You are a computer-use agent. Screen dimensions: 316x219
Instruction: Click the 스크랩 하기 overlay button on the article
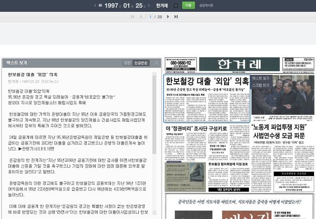pyautogui.click(x=261, y=85)
